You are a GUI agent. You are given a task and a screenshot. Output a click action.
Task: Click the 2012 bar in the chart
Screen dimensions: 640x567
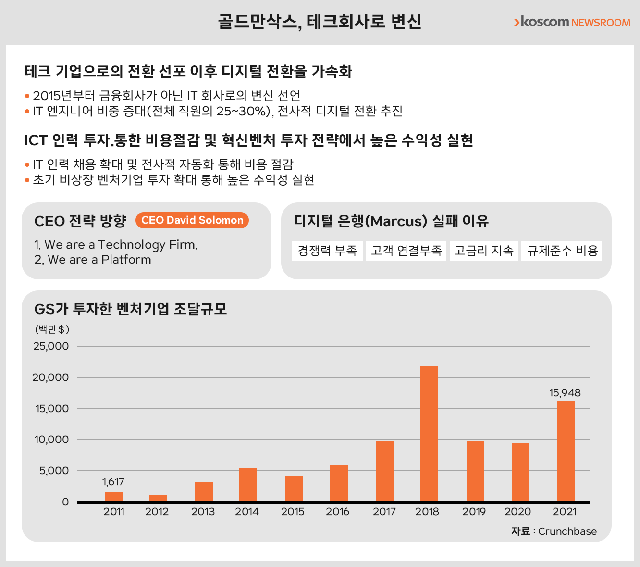point(158,499)
